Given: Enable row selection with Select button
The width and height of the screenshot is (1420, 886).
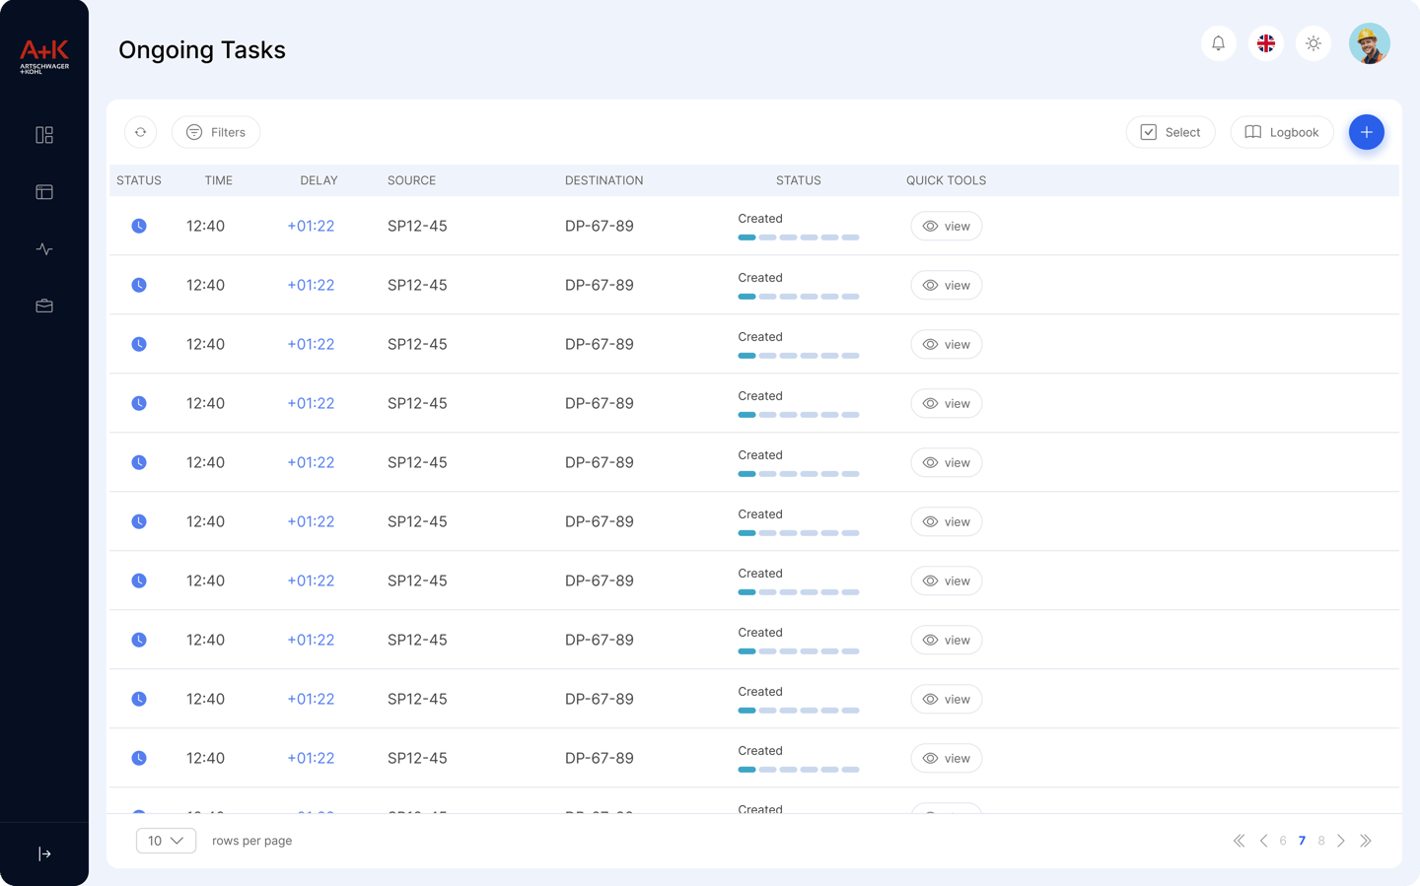Looking at the screenshot, I should tap(1171, 132).
